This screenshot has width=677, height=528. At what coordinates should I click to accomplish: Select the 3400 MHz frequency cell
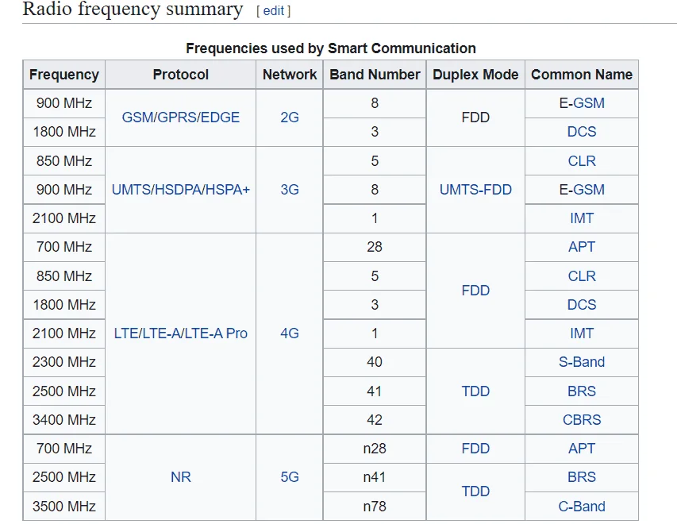point(64,419)
